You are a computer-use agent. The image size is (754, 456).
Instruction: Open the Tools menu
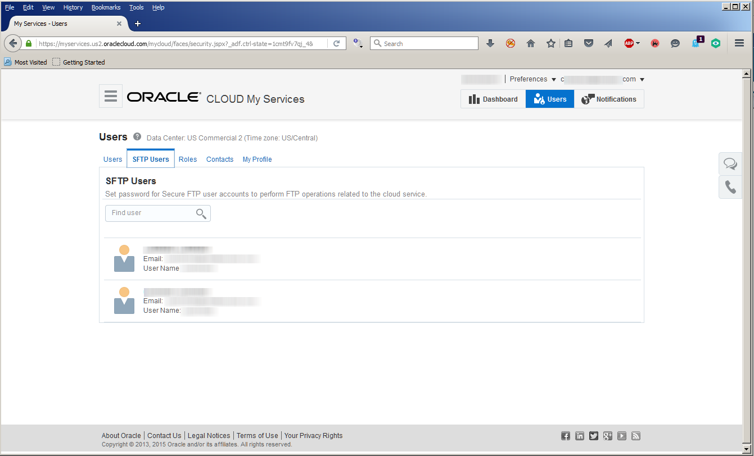[x=136, y=7]
